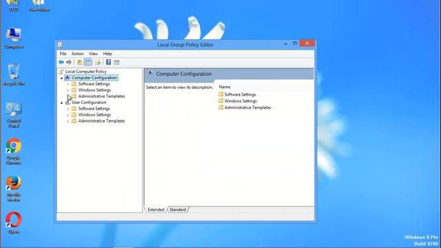Click the Name column header
Viewport: 441px width, 248px height.
[225, 87]
